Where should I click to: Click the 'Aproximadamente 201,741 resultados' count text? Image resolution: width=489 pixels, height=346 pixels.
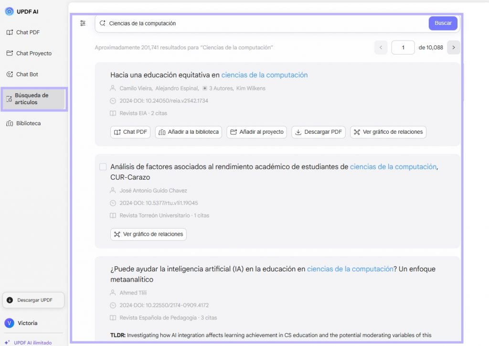(x=184, y=47)
